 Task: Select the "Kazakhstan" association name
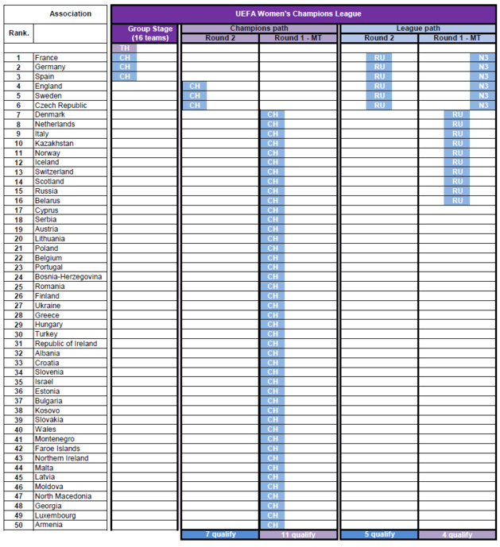[x=54, y=144]
